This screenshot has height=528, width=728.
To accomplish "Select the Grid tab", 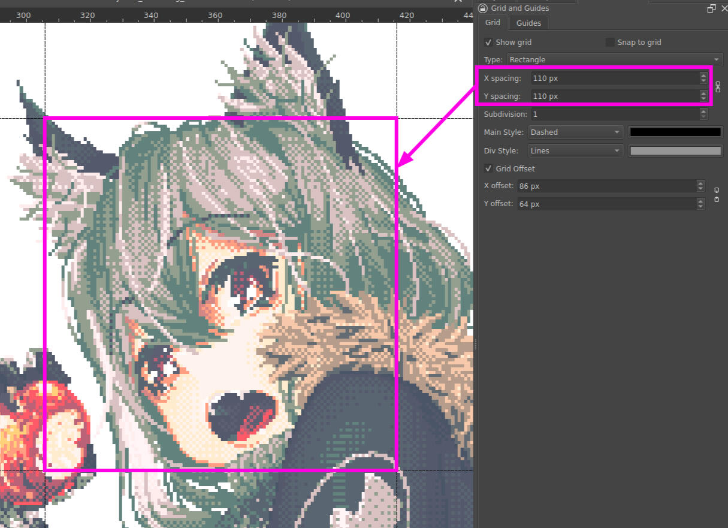I will [x=493, y=23].
